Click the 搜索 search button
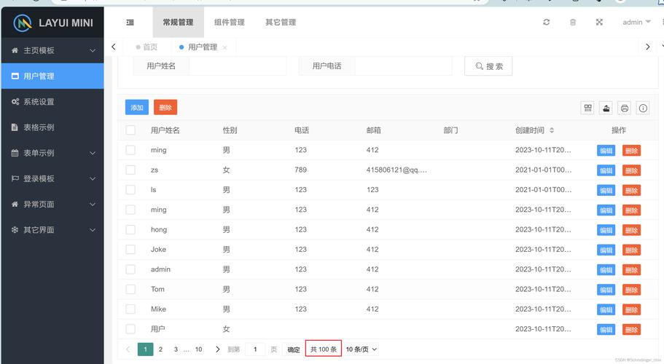 point(488,66)
